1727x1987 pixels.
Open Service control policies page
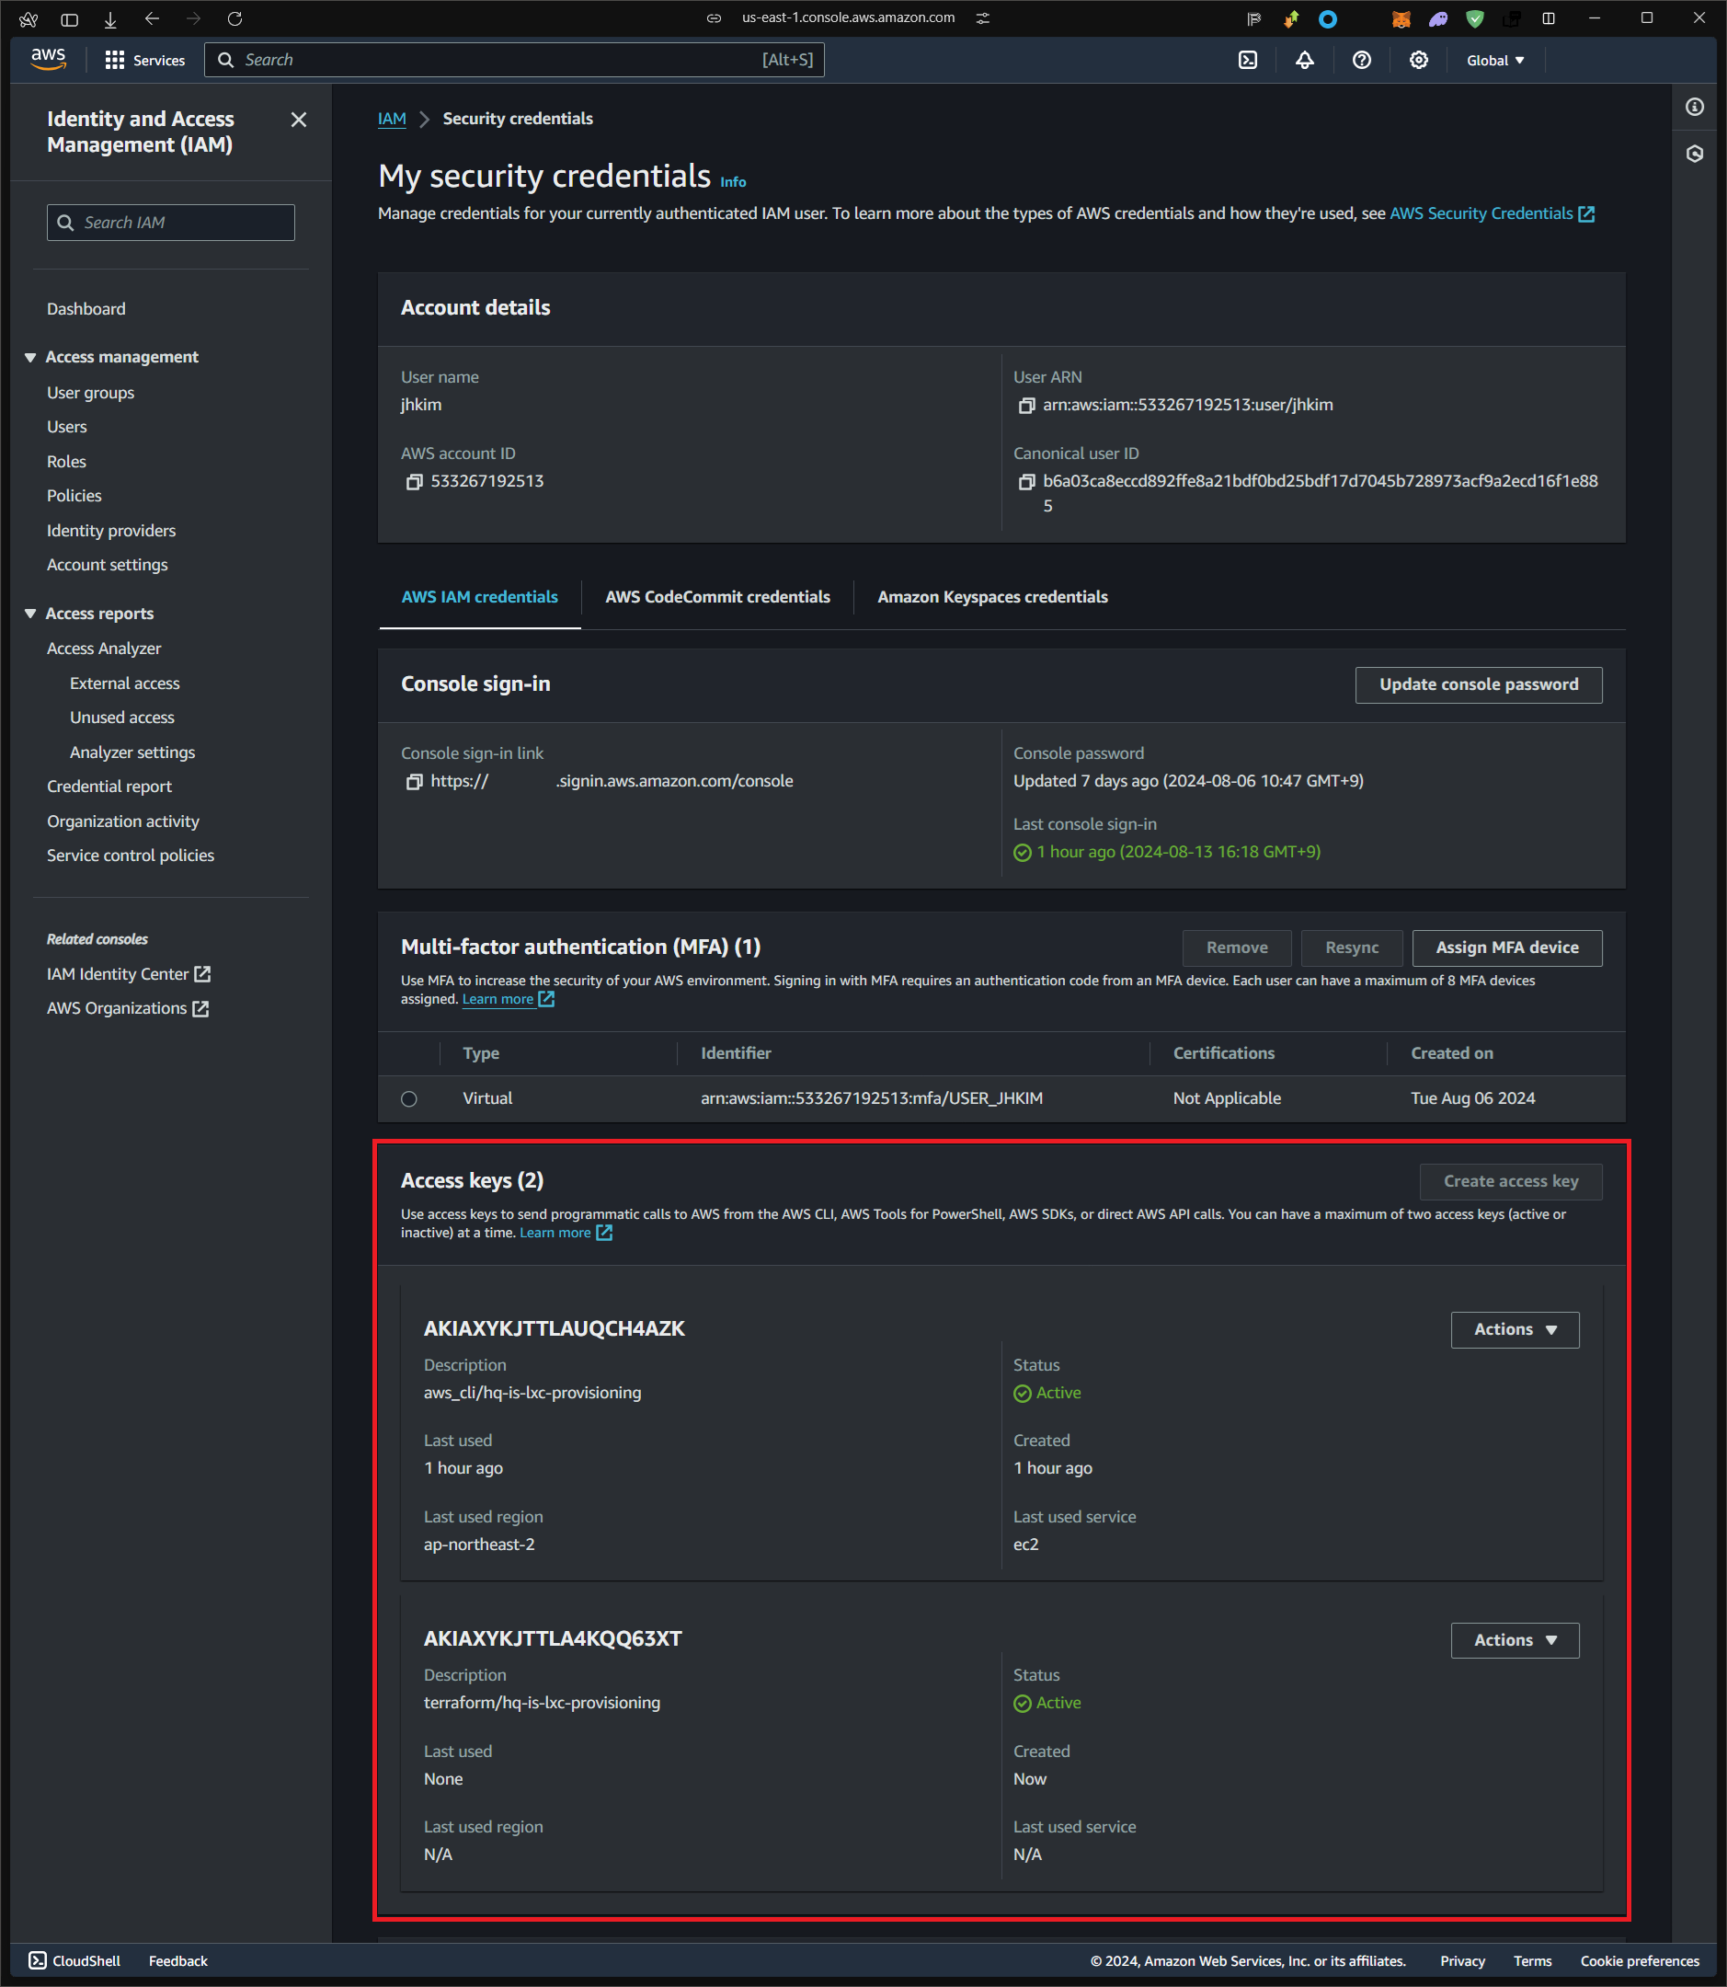[130, 856]
